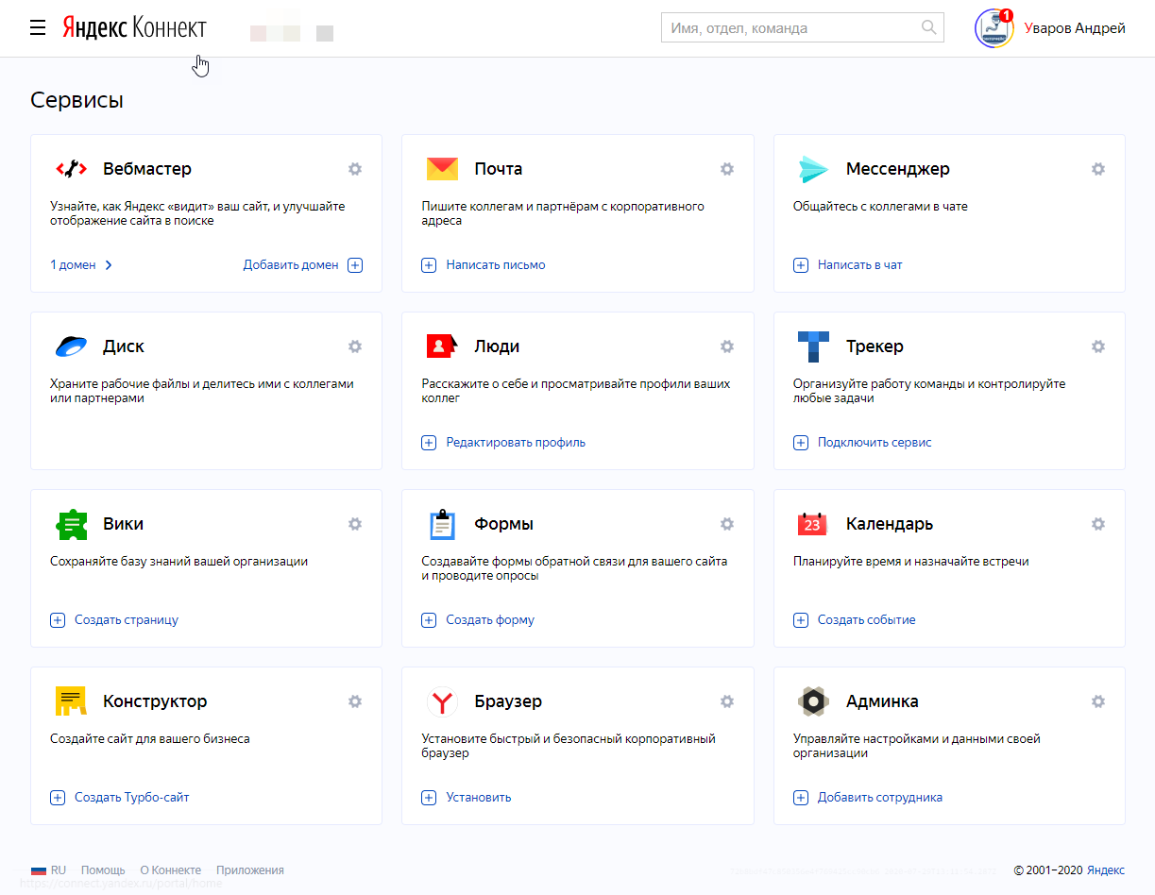The width and height of the screenshot is (1155, 895).
Task: Click the user name Уваров Андрей
Action: pyautogui.click(x=1075, y=28)
